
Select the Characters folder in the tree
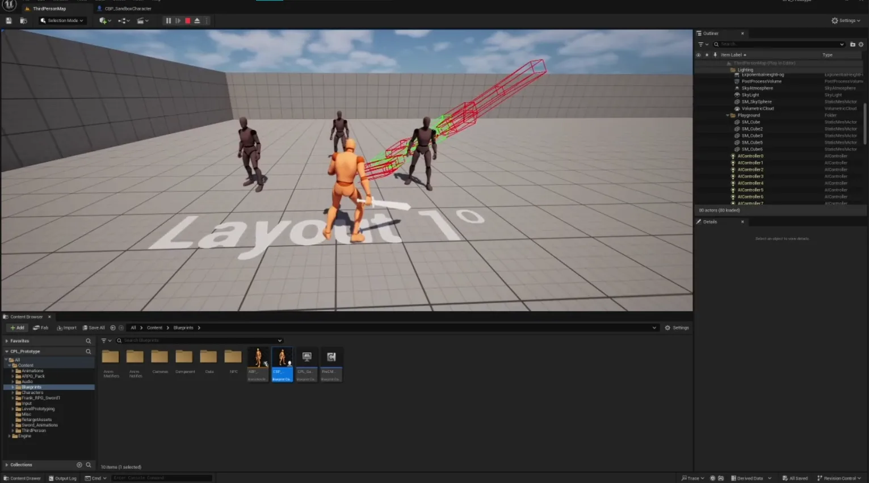pos(32,392)
